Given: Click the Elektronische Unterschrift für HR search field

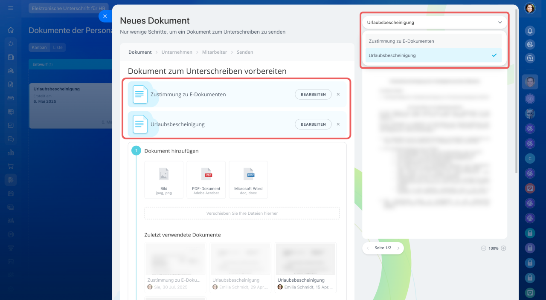Looking at the screenshot, I should click(x=69, y=8).
